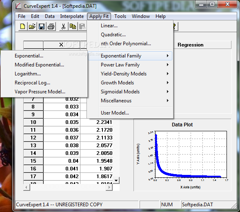Click the CurveExpert title bar app icon
The width and height of the screenshot is (240, 212).
(x=18, y=6)
